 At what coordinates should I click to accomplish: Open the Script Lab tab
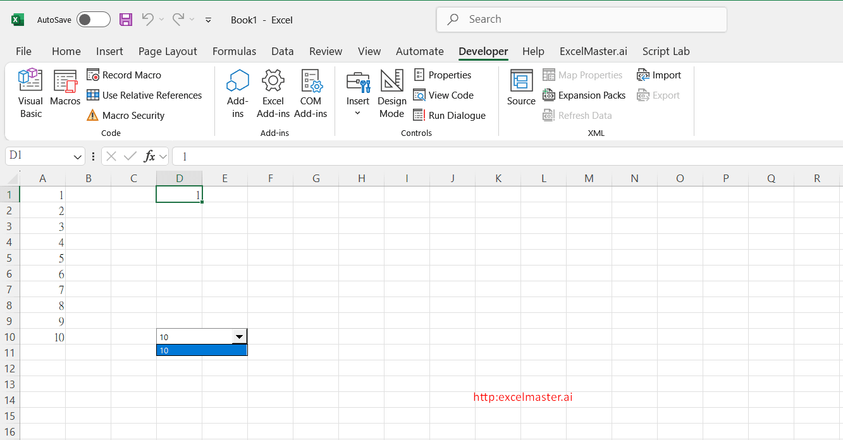tap(665, 51)
